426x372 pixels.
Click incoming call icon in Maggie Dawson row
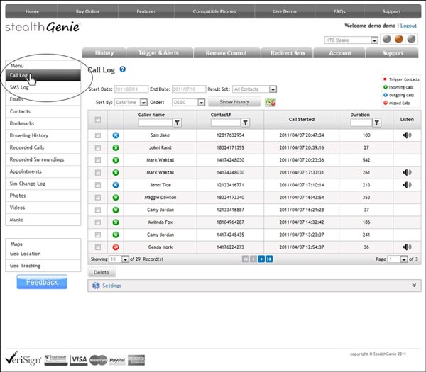tap(116, 198)
